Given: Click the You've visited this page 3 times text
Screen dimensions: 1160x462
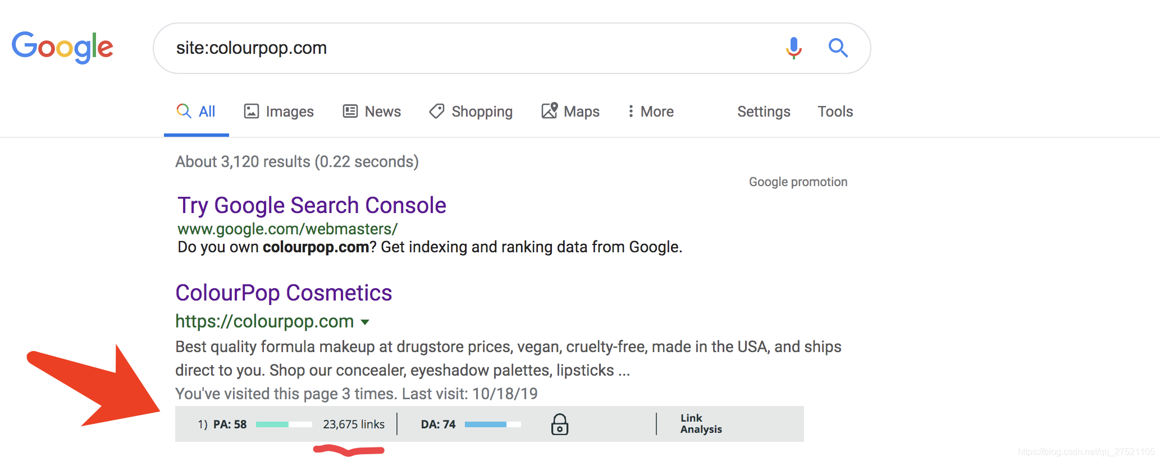Looking at the screenshot, I should pyautogui.click(x=357, y=394).
